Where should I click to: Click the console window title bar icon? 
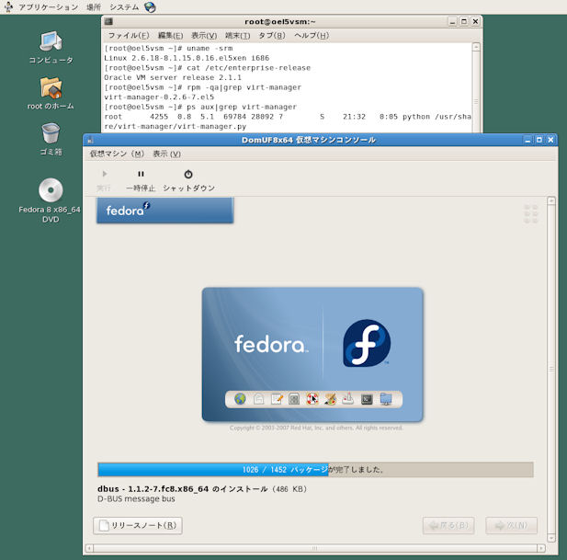(90, 140)
